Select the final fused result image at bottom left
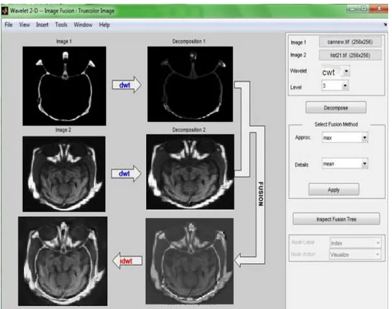The height and width of the screenshot is (309, 392). 63,261
